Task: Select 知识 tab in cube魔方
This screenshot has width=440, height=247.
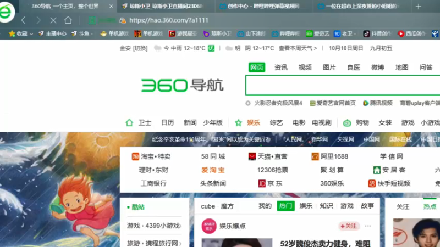Action: [x=326, y=206]
